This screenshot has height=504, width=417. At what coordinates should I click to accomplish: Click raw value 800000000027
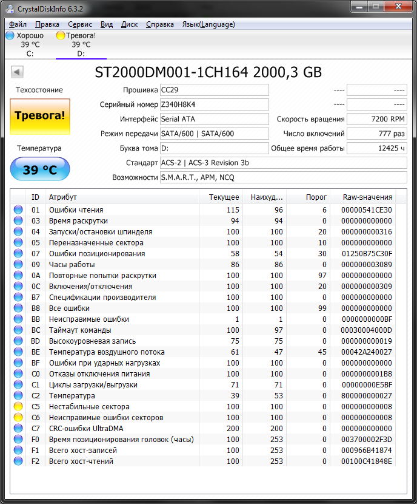[x=367, y=396]
